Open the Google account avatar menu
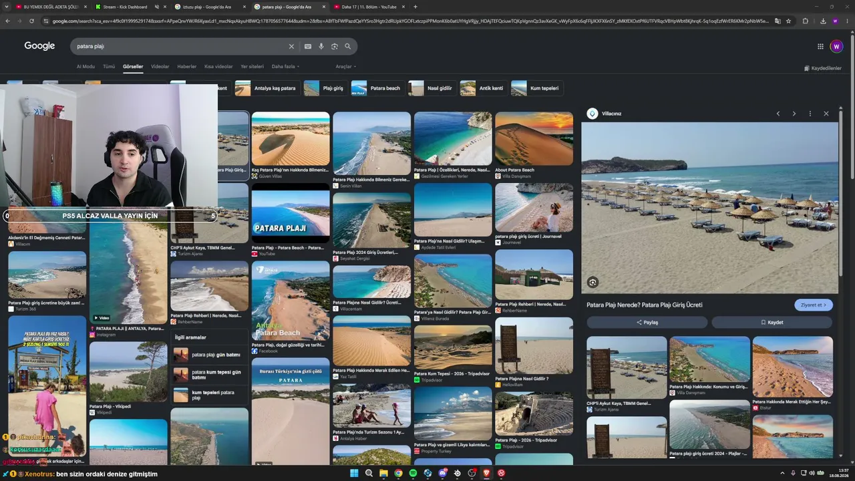855x481 pixels. (836, 46)
